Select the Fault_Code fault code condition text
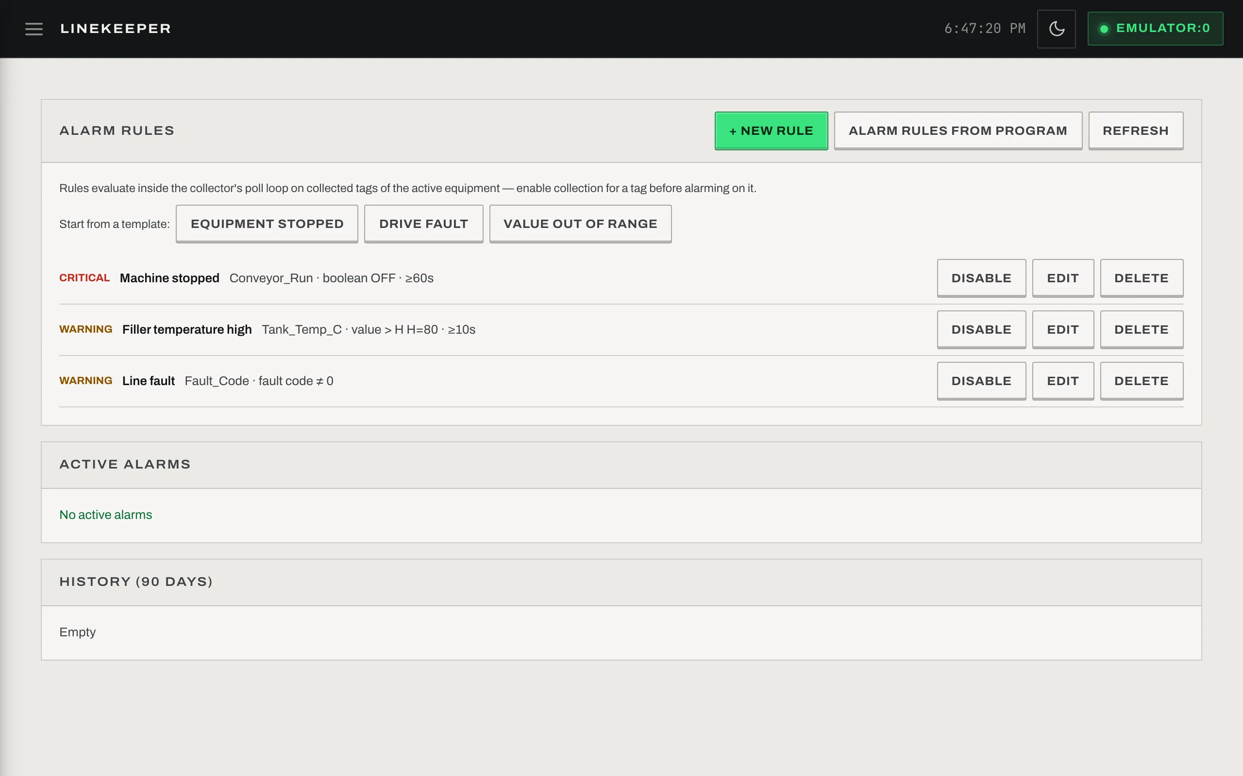This screenshot has width=1243, height=776. [x=259, y=381]
